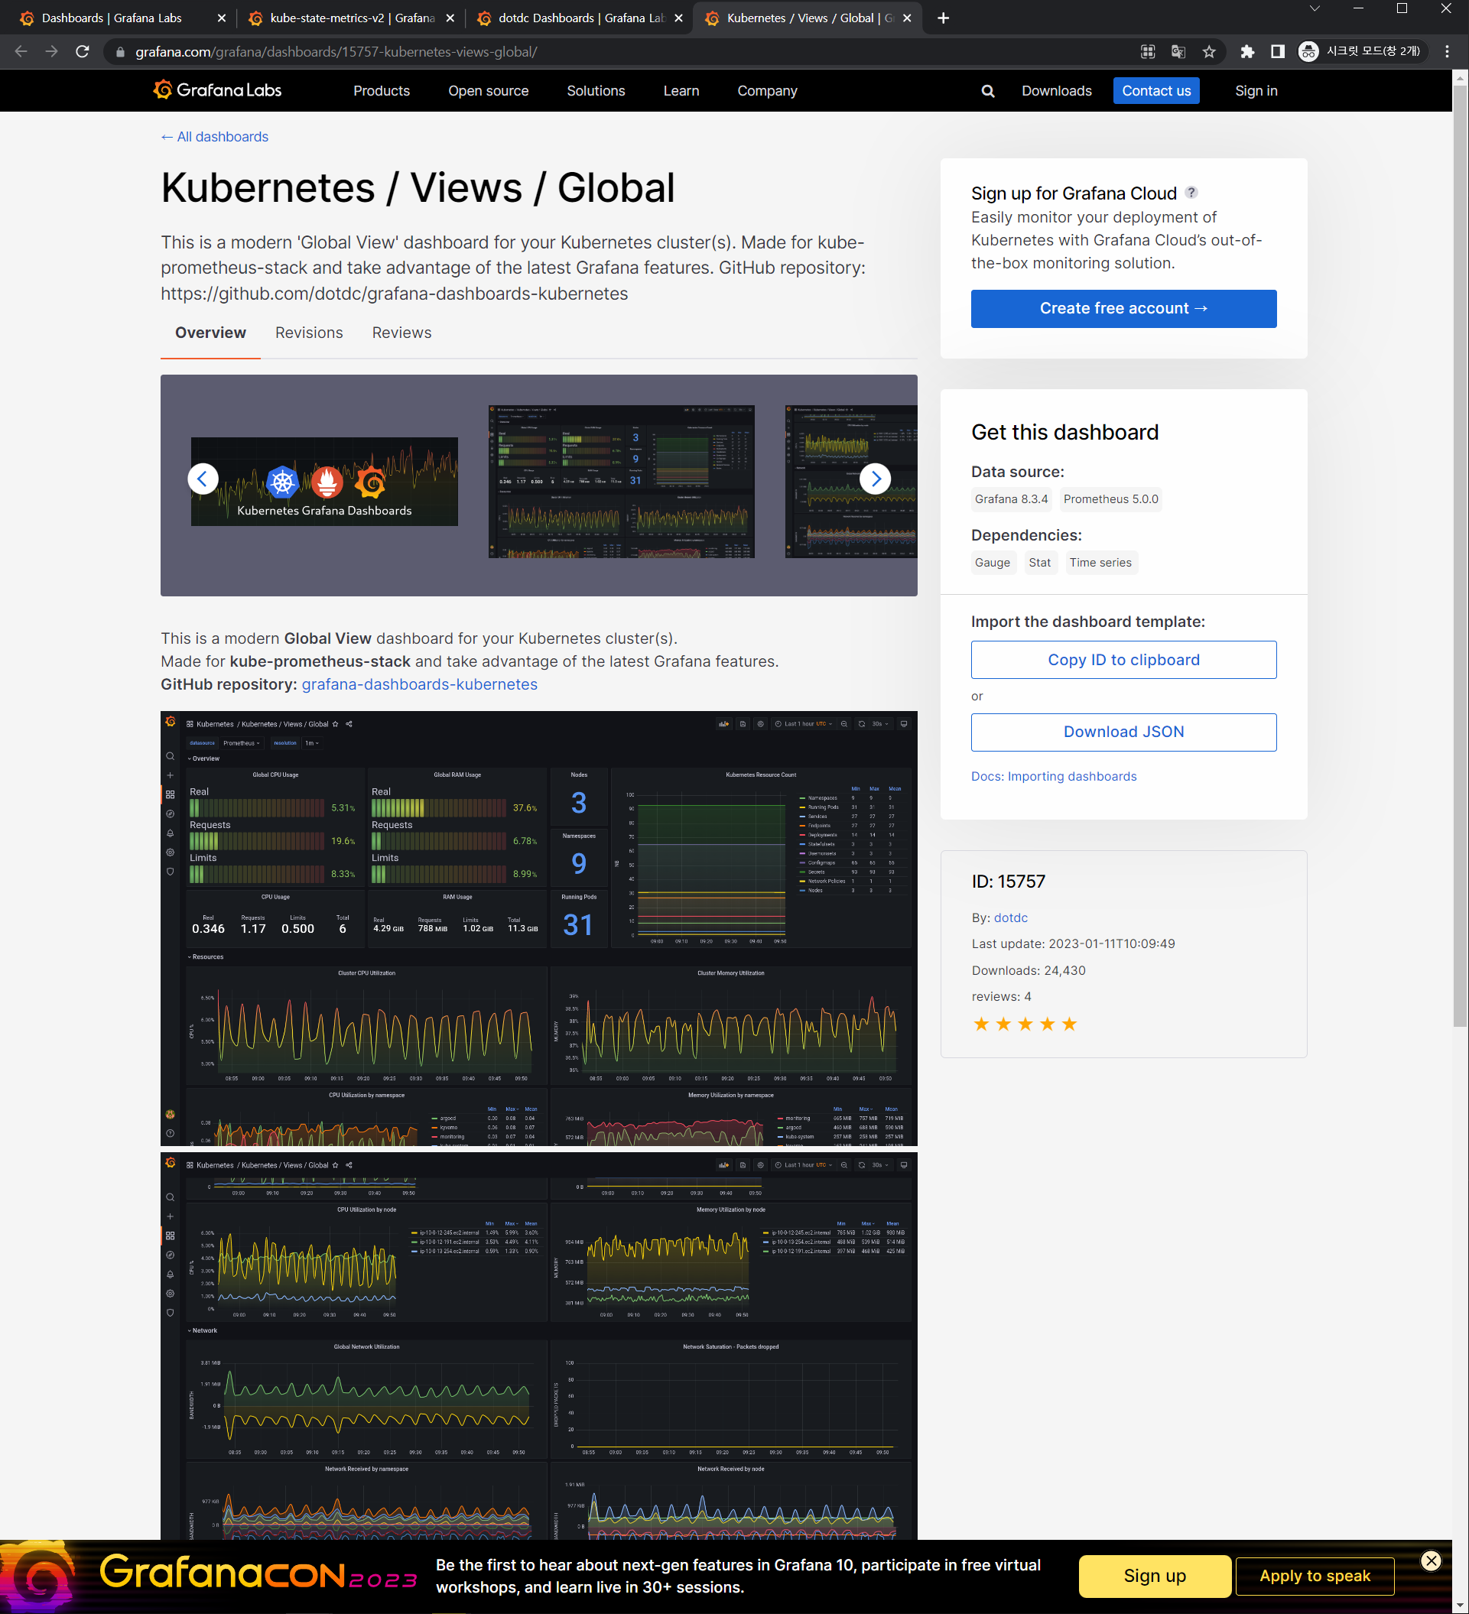Click the carousel next arrow
Screen dimensions: 1469x1614
(875, 479)
